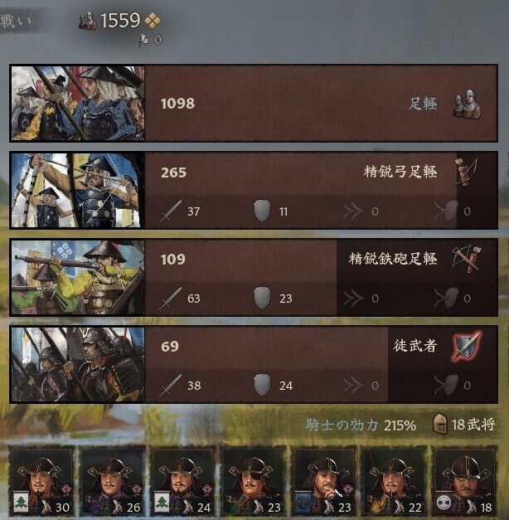Click the red shield-and-sword icon for 徒武者

coord(467,346)
